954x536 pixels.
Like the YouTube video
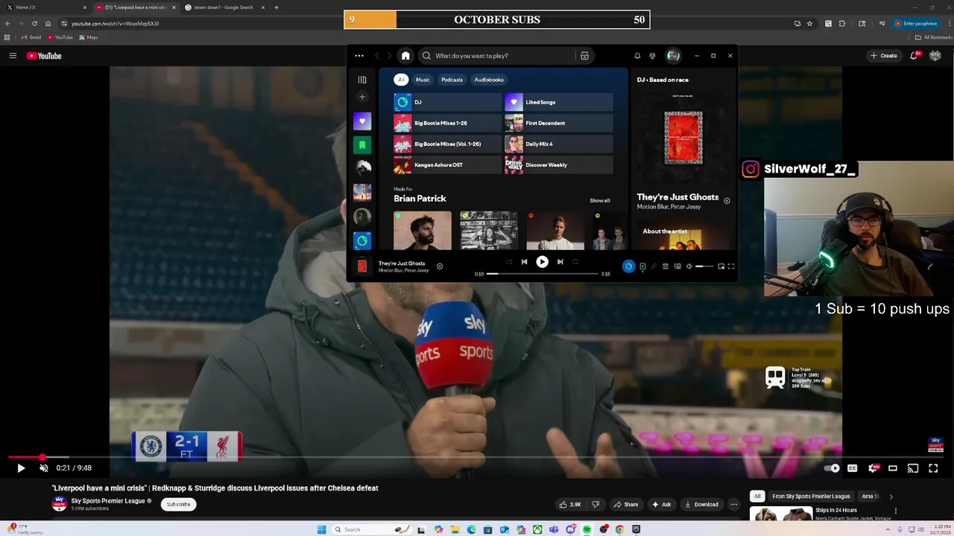[x=570, y=505]
